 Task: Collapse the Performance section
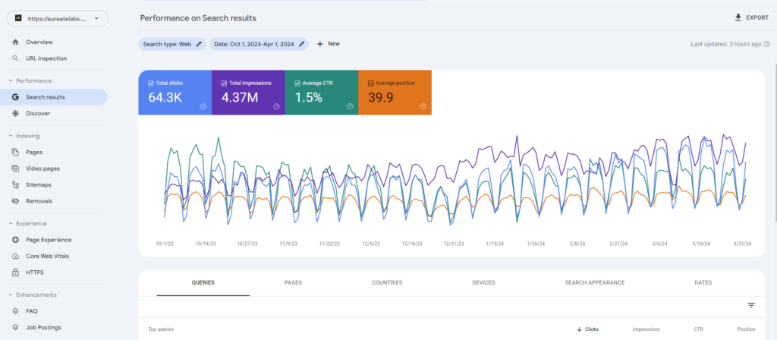pos(11,80)
